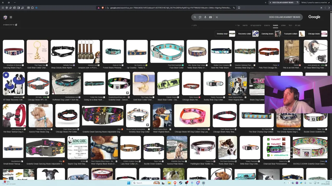This screenshot has width=332, height=186.
Task: Filter by the Dancing bears chip
Action: pyautogui.click(x=271, y=34)
